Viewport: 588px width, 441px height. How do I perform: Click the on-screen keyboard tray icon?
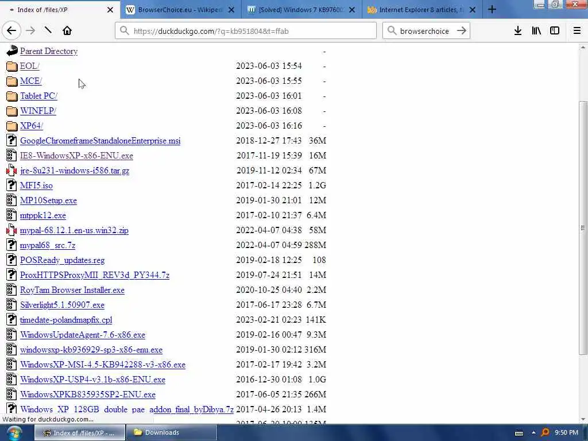tap(519, 433)
